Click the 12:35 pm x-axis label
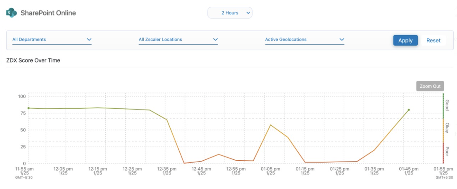This screenshot has height=189, width=457. 167,171
